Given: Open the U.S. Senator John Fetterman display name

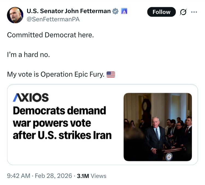Looking at the screenshot, I should 69,11.
